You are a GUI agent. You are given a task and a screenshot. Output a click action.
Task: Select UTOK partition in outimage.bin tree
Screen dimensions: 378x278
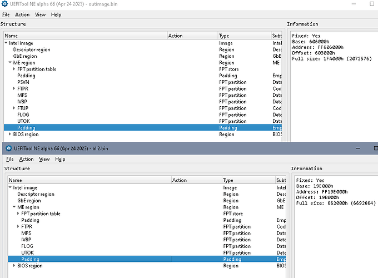coord(23,121)
